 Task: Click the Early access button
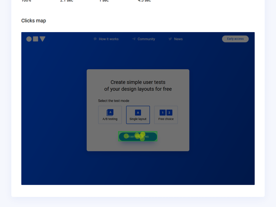click(x=235, y=39)
